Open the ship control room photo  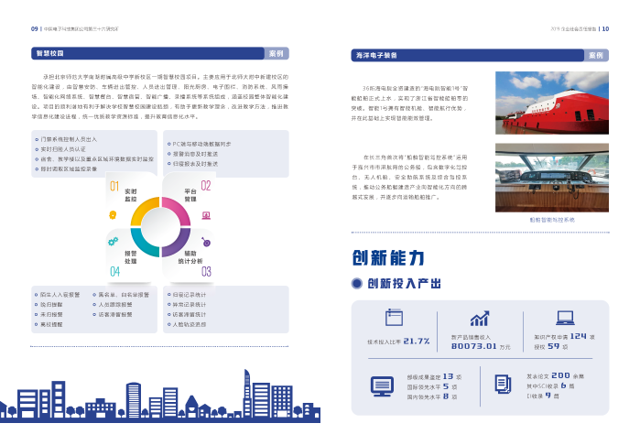click(552, 179)
